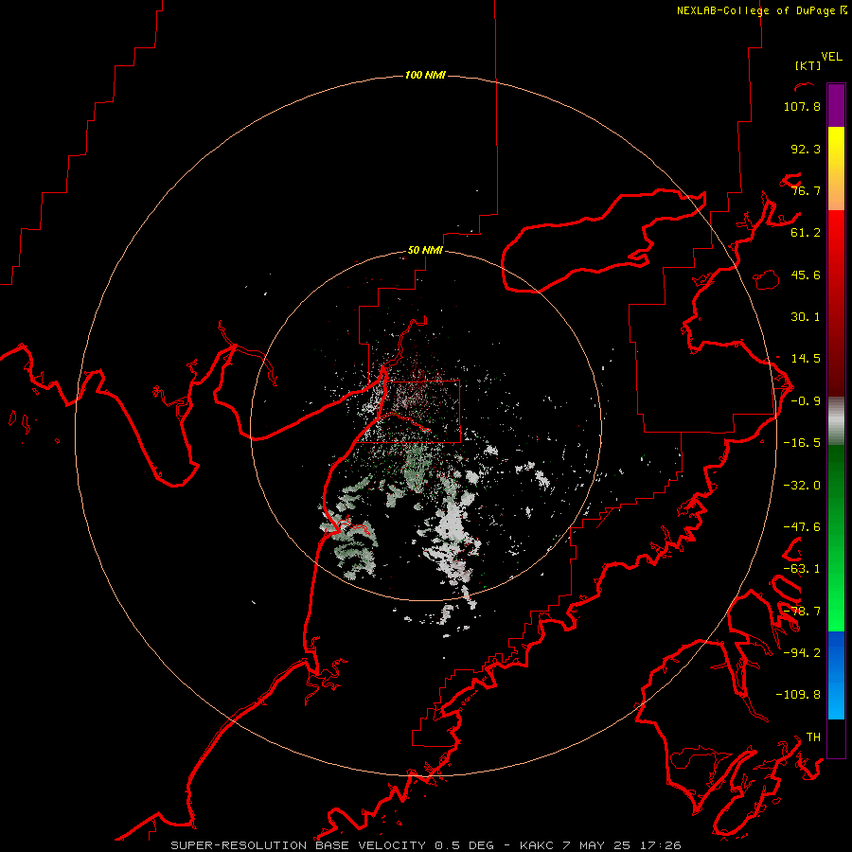Select the 30.1 velocity scale value
852x852 pixels.
tap(806, 317)
